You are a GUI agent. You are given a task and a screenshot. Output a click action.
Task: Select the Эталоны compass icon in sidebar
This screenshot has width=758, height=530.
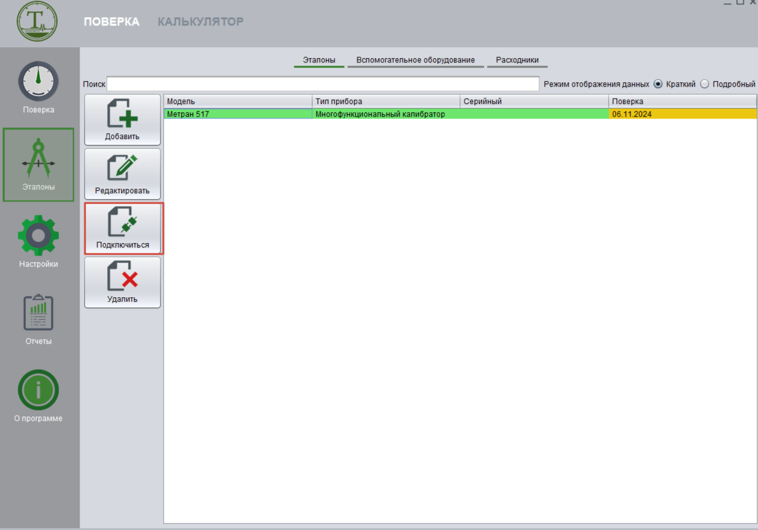pyautogui.click(x=38, y=158)
